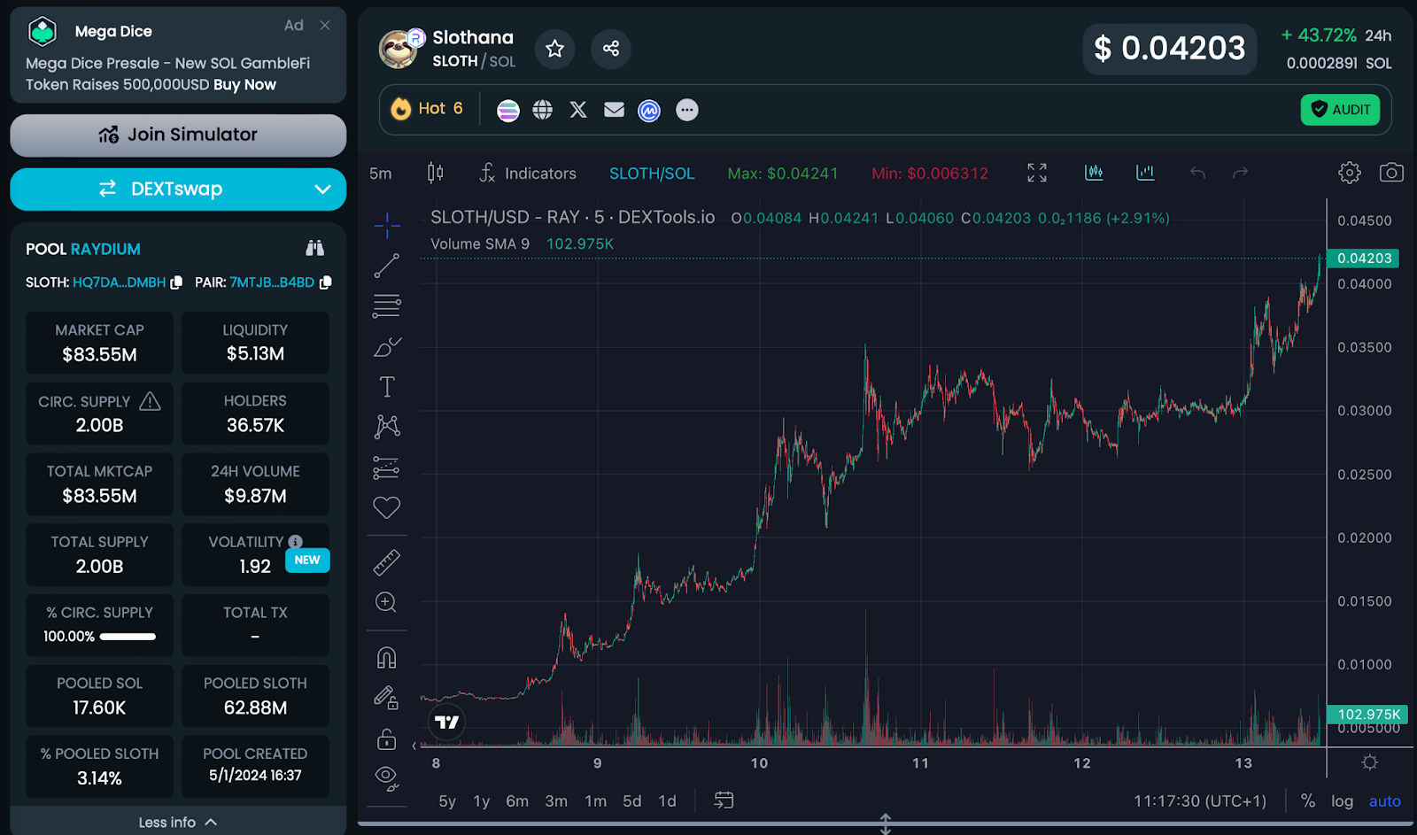Select the ruler measure tool
This screenshot has width=1417, height=835.
[387, 562]
